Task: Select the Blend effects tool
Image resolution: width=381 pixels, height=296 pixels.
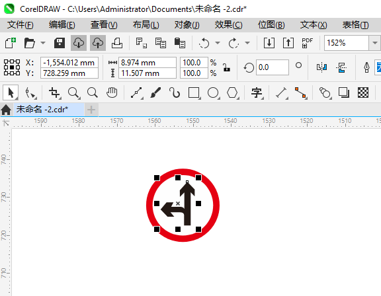Action: pyautogui.click(x=325, y=92)
